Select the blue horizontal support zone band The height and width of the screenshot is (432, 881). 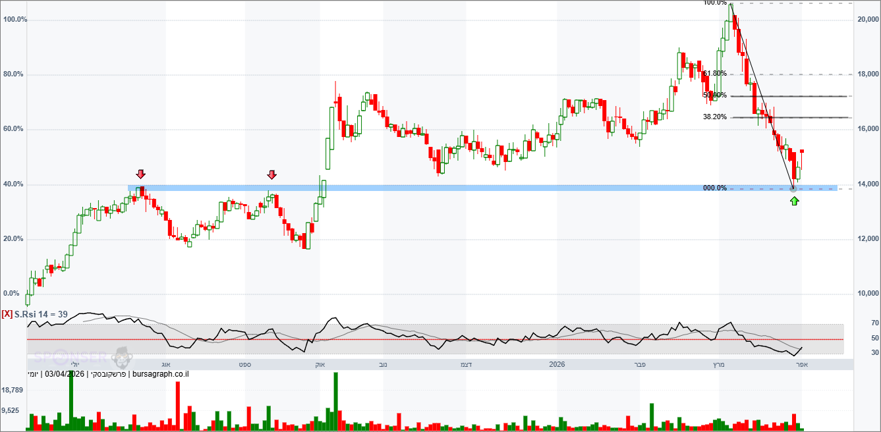[482, 188]
